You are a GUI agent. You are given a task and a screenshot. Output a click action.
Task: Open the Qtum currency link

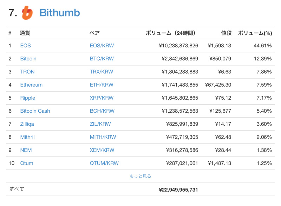click(27, 163)
